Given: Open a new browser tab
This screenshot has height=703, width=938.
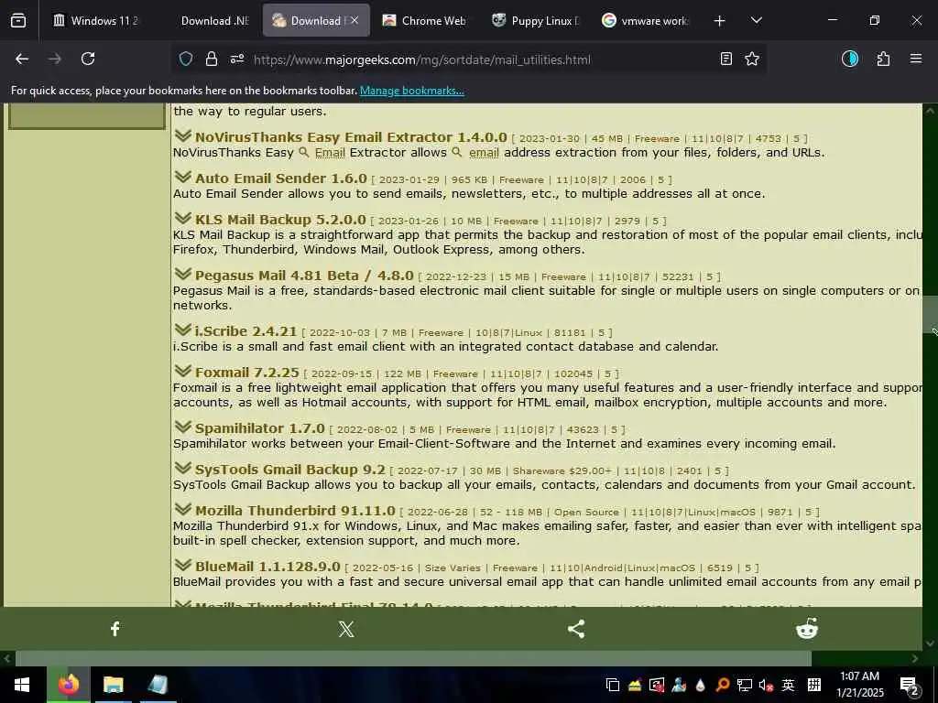Looking at the screenshot, I should [x=720, y=21].
